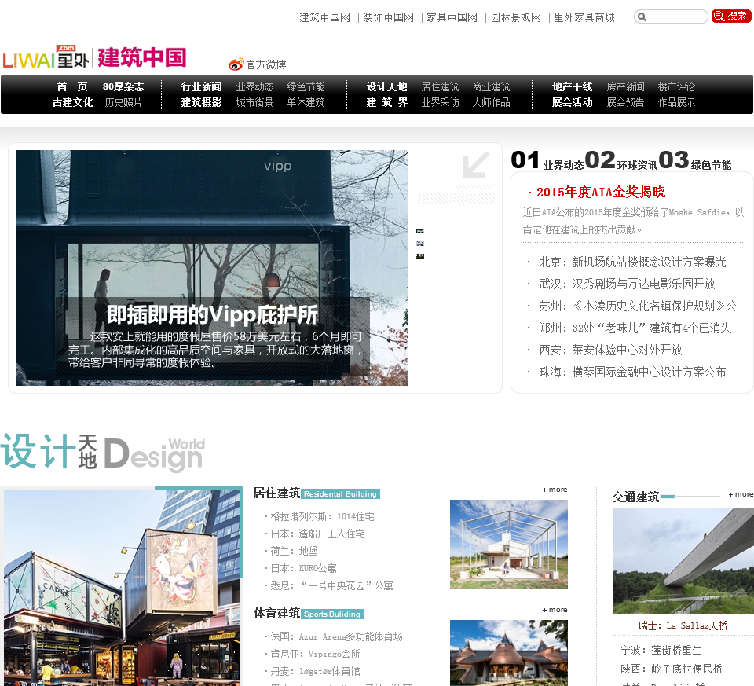Go to 首页 in navigation bar
The image size is (754, 686).
72,86
